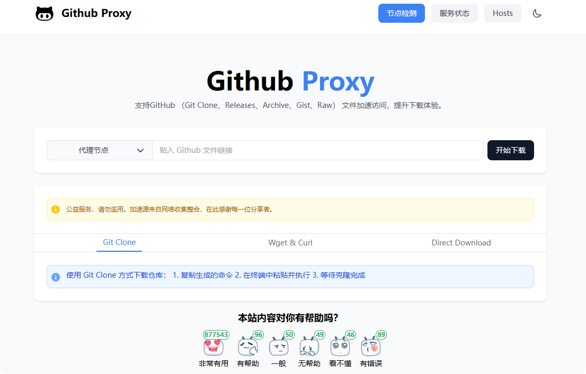Click the 有错误 facepalm emoji face

click(x=371, y=347)
